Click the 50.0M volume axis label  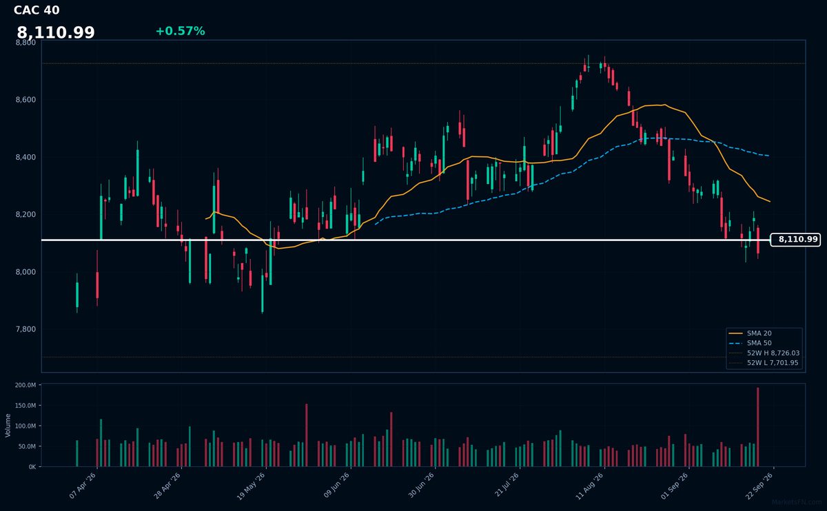[x=26, y=446]
